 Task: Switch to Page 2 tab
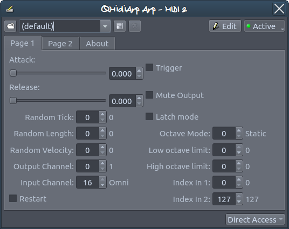coord(60,44)
